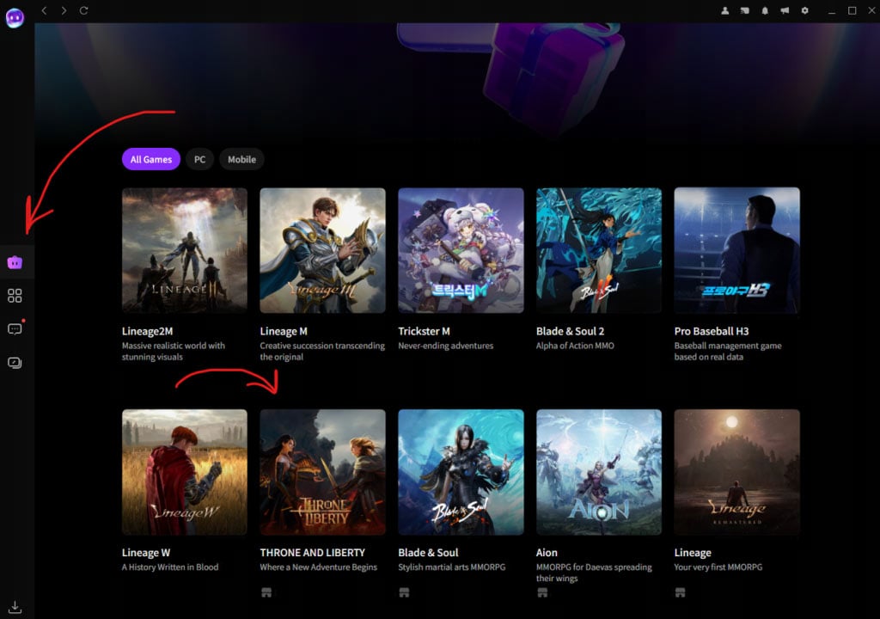Open the Lineage M cover art
The height and width of the screenshot is (619, 880).
(323, 250)
